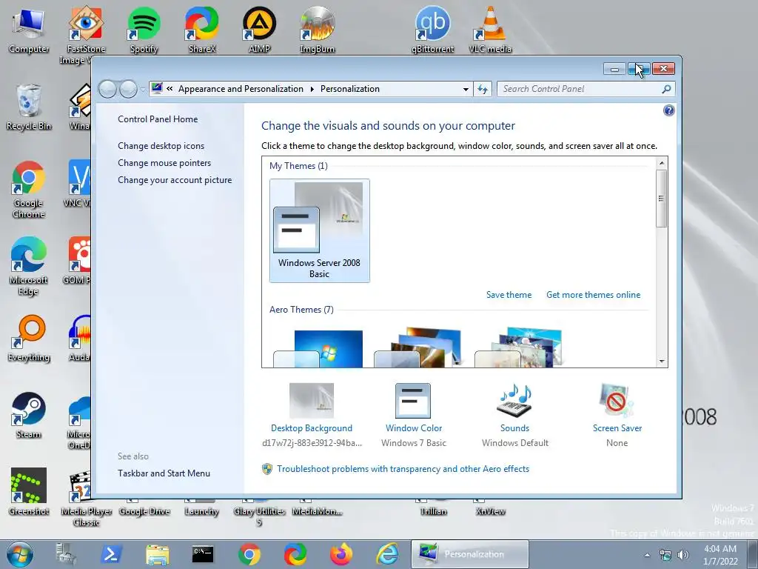
Task: Open the Command Prompt taskbar icon
Action: tap(203, 554)
